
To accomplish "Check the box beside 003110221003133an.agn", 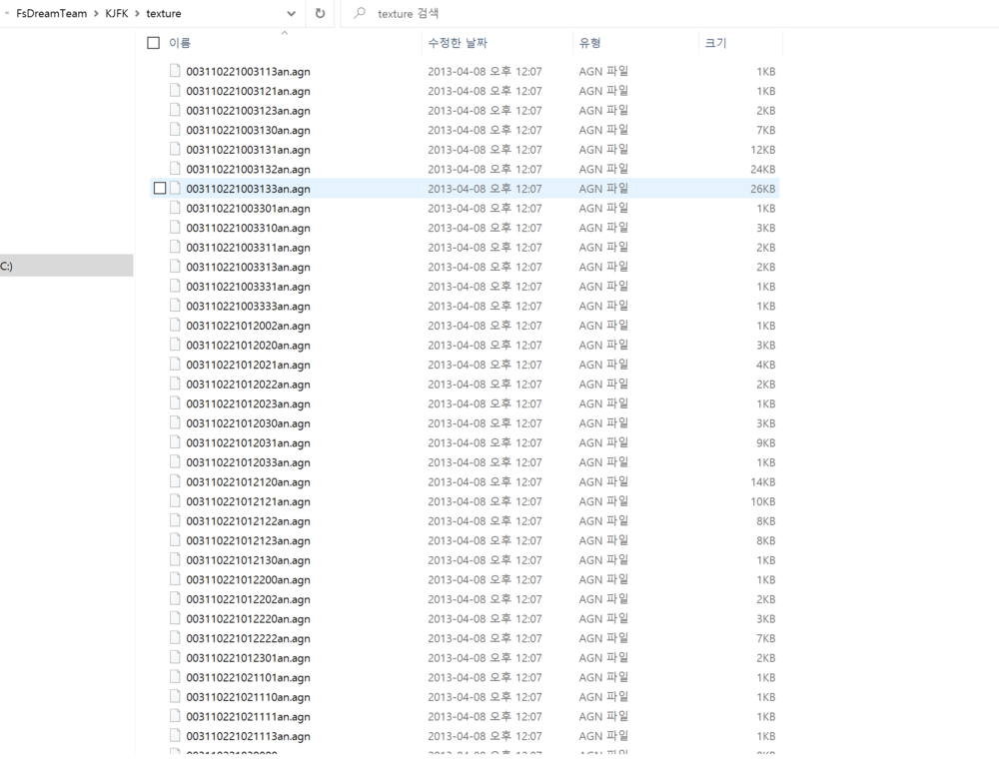I will click(160, 189).
